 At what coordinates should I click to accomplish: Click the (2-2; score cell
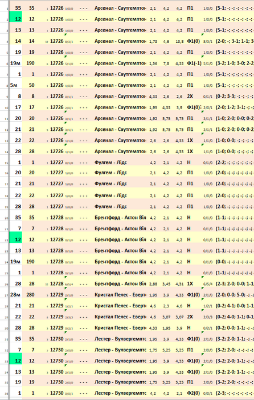(x=235, y=162)
